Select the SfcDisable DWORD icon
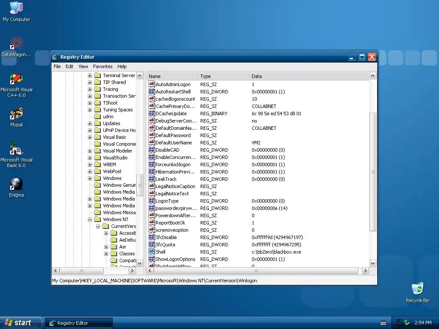The height and width of the screenshot is (329, 439). 151,236
